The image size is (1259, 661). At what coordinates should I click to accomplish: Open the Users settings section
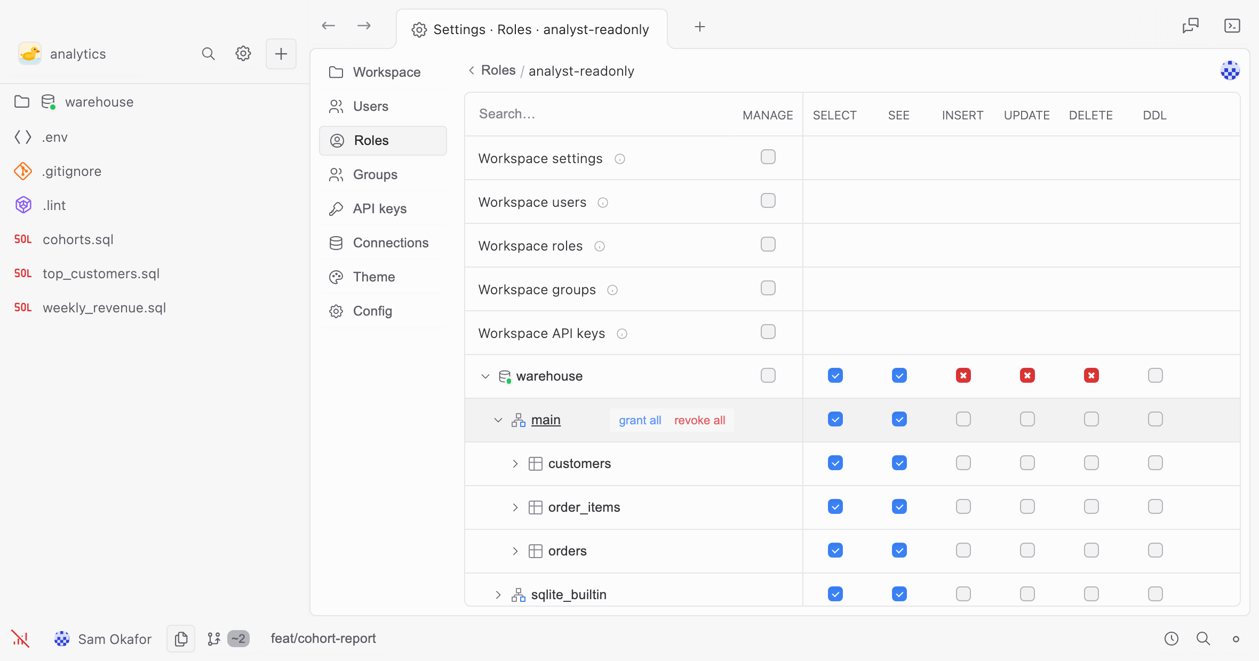point(383,106)
